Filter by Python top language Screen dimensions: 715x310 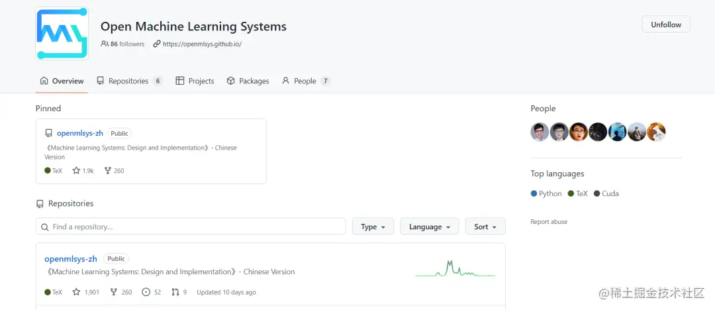(546, 193)
